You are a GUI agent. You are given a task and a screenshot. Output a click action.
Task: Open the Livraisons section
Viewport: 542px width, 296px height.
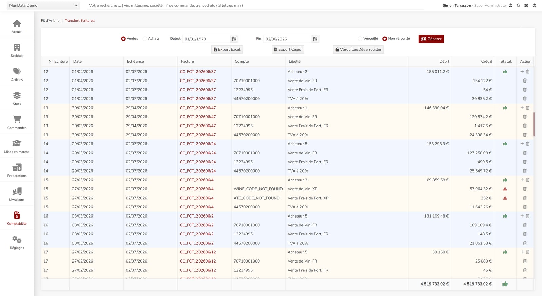click(x=17, y=195)
